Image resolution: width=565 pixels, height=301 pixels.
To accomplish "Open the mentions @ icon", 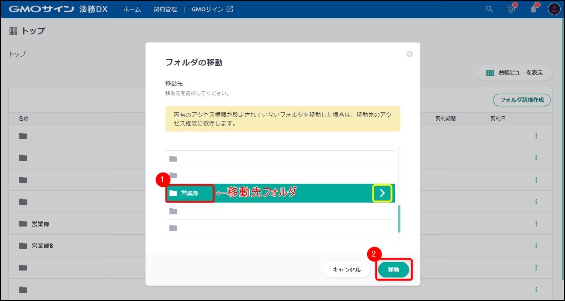I will tap(511, 9).
